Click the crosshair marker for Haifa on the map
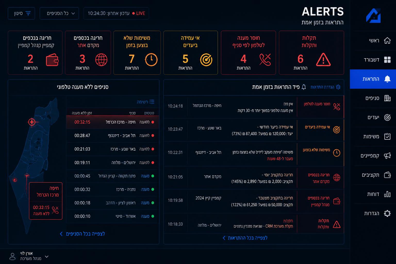The image size is (396, 264). coord(32,122)
